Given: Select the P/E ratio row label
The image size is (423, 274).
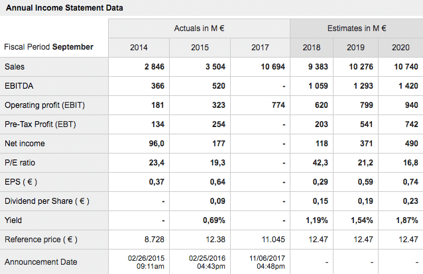Looking at the screenshot, I should point(21,163).
